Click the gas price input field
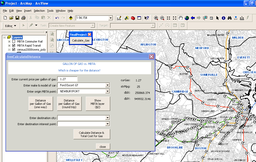This screenshot has width=256, height=162. 67,79
